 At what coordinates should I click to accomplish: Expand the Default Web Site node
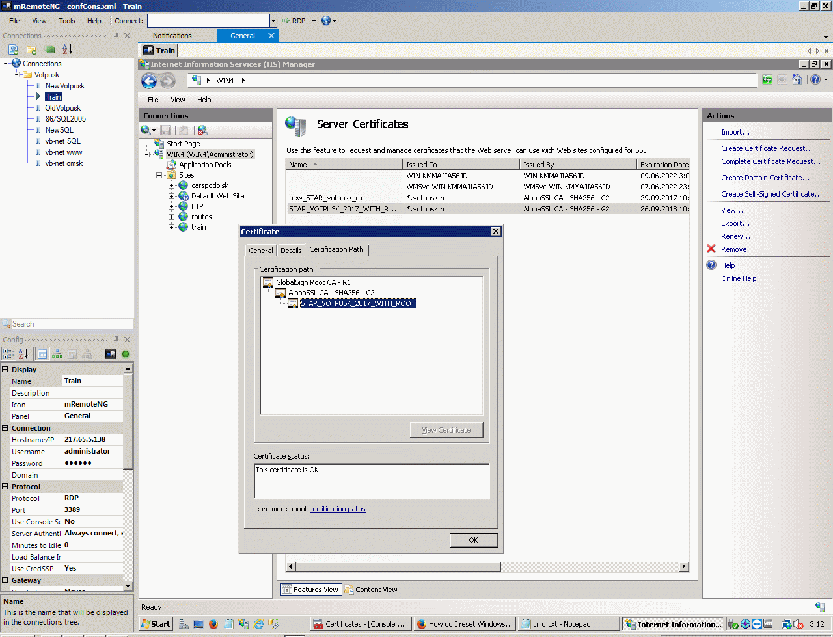click(172, 196)
